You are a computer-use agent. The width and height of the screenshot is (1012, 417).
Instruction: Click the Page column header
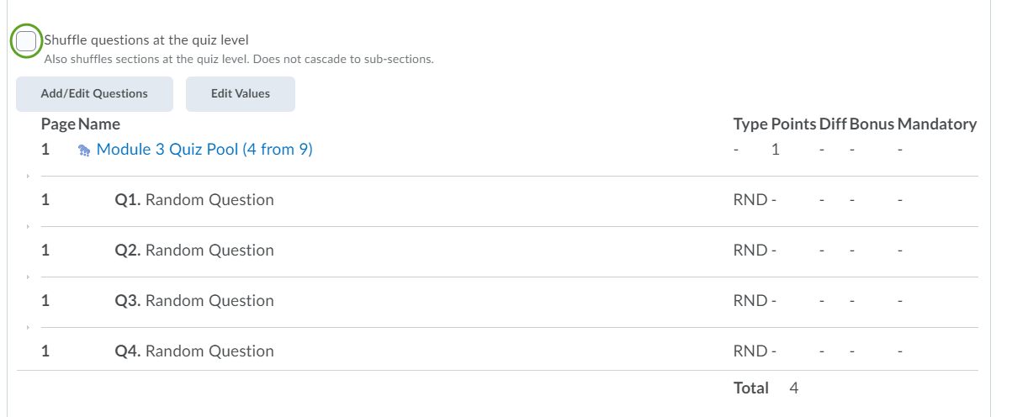(58, 124)
